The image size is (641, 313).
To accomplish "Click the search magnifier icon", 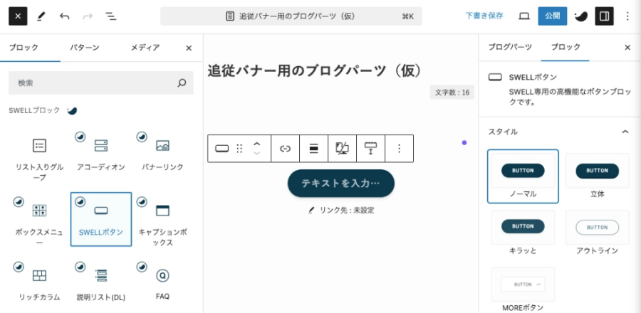I will [x=182, y=83].
